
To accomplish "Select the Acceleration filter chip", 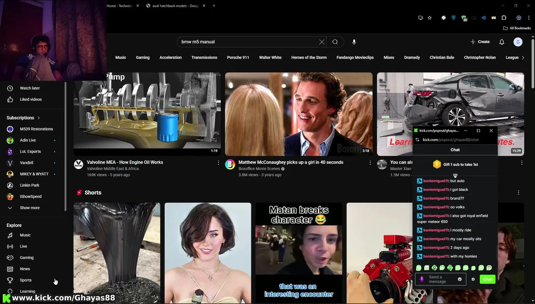I will 170,57.
